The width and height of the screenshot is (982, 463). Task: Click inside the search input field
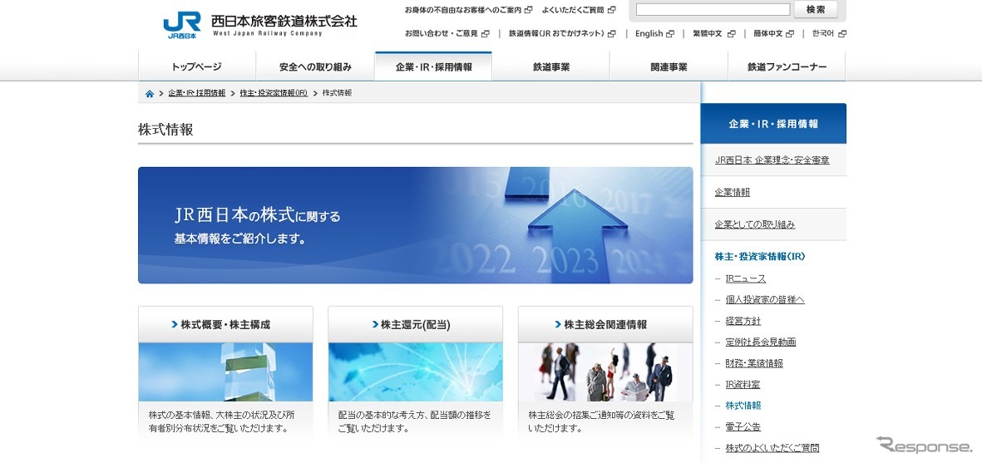713,9
